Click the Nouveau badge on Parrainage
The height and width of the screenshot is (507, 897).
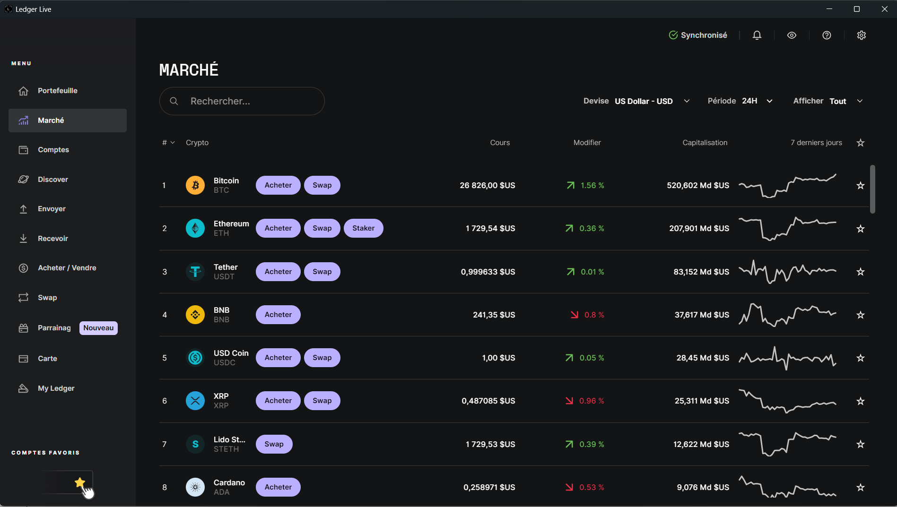(98, 328)
